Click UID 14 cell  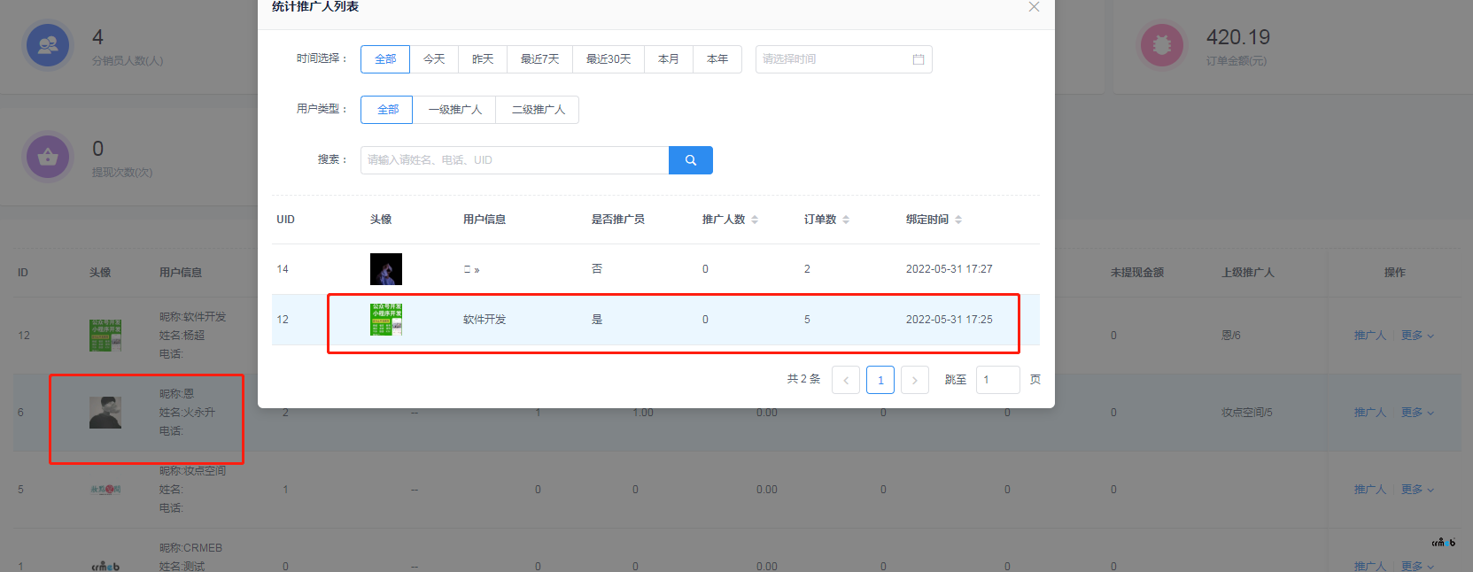pos(283,269)
